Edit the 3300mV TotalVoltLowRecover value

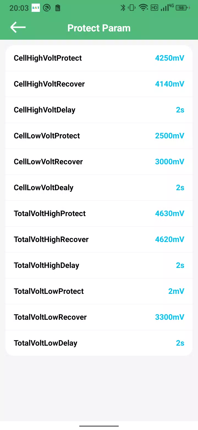pos(170,317)
